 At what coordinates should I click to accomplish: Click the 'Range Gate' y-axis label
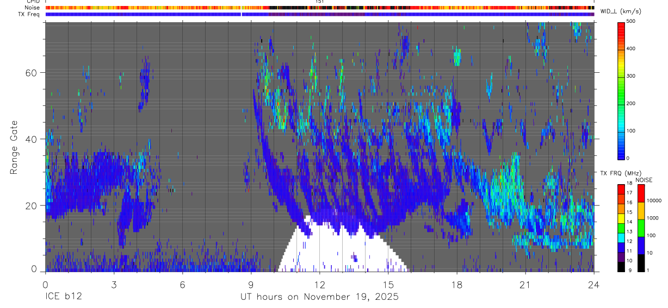(15, 147)
